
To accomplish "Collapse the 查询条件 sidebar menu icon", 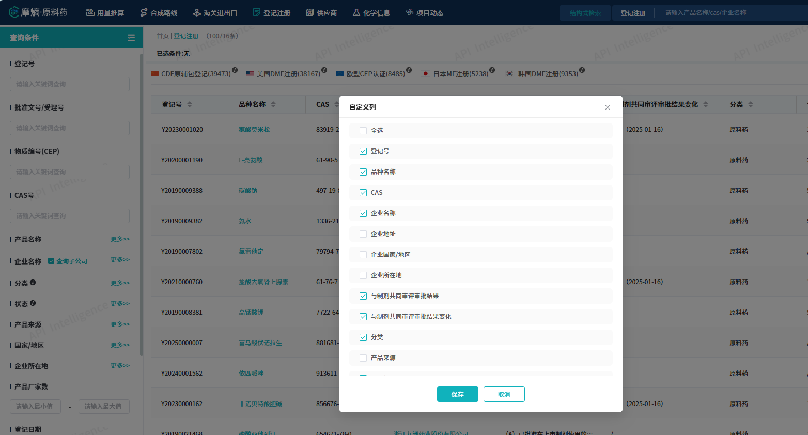I will 131,38.
